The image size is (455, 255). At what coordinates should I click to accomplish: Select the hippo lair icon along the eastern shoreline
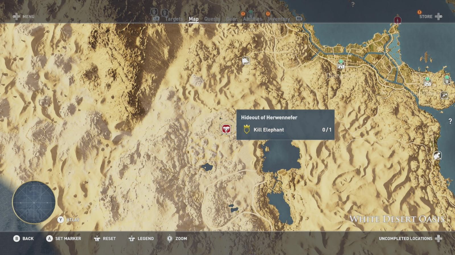(x=437, y=155)
